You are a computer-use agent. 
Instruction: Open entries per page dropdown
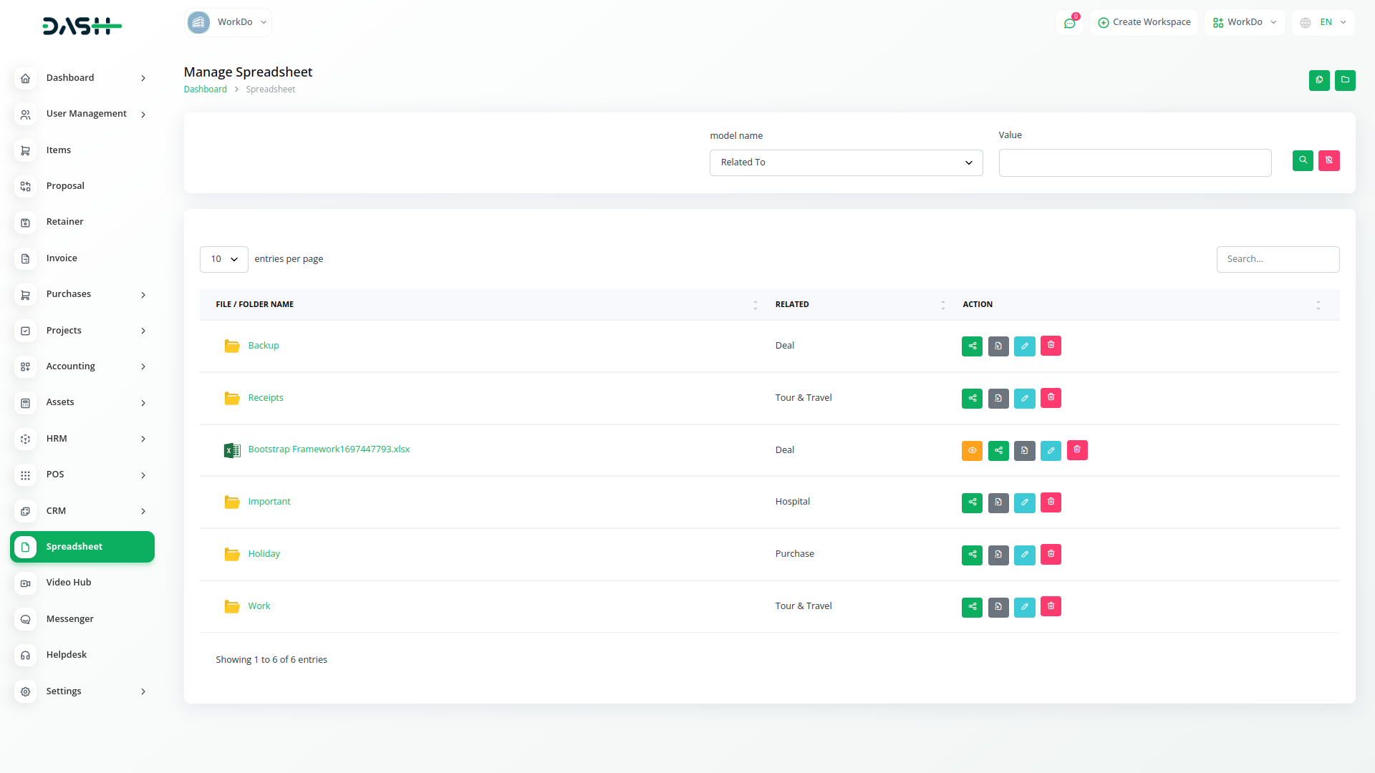[223, 259]
